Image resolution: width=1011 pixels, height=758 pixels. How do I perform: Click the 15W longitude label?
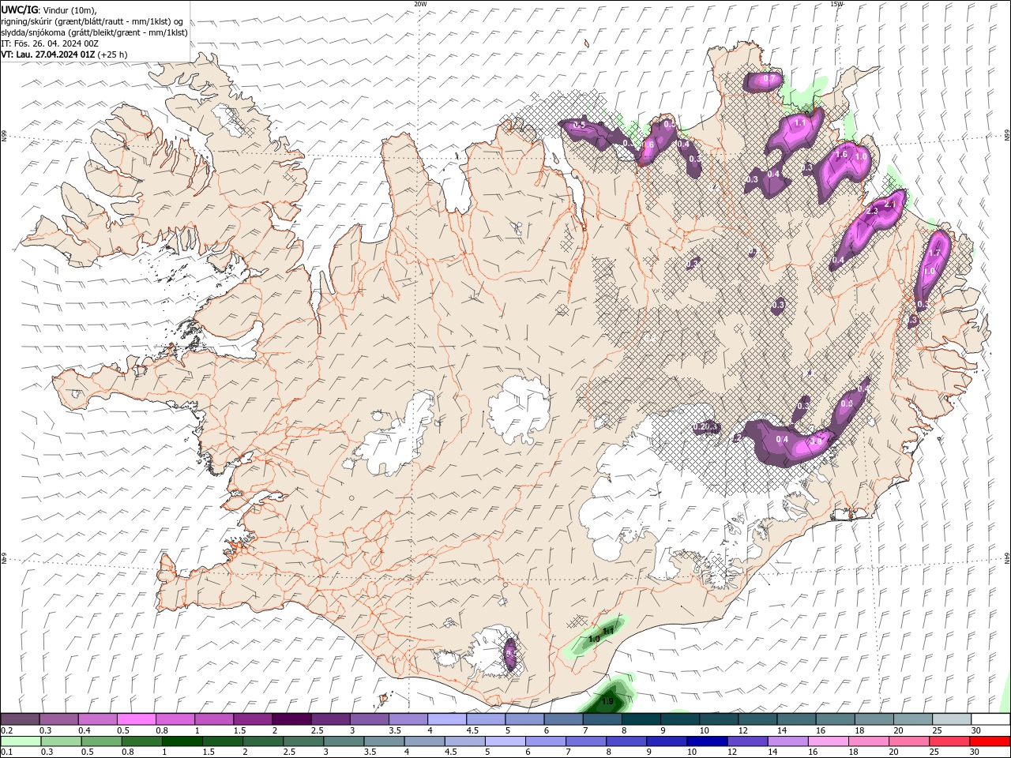[x=836, y=4]
